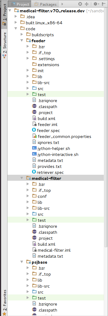Expand the .idea folder

pyautogui.click(x=16, y=17)
